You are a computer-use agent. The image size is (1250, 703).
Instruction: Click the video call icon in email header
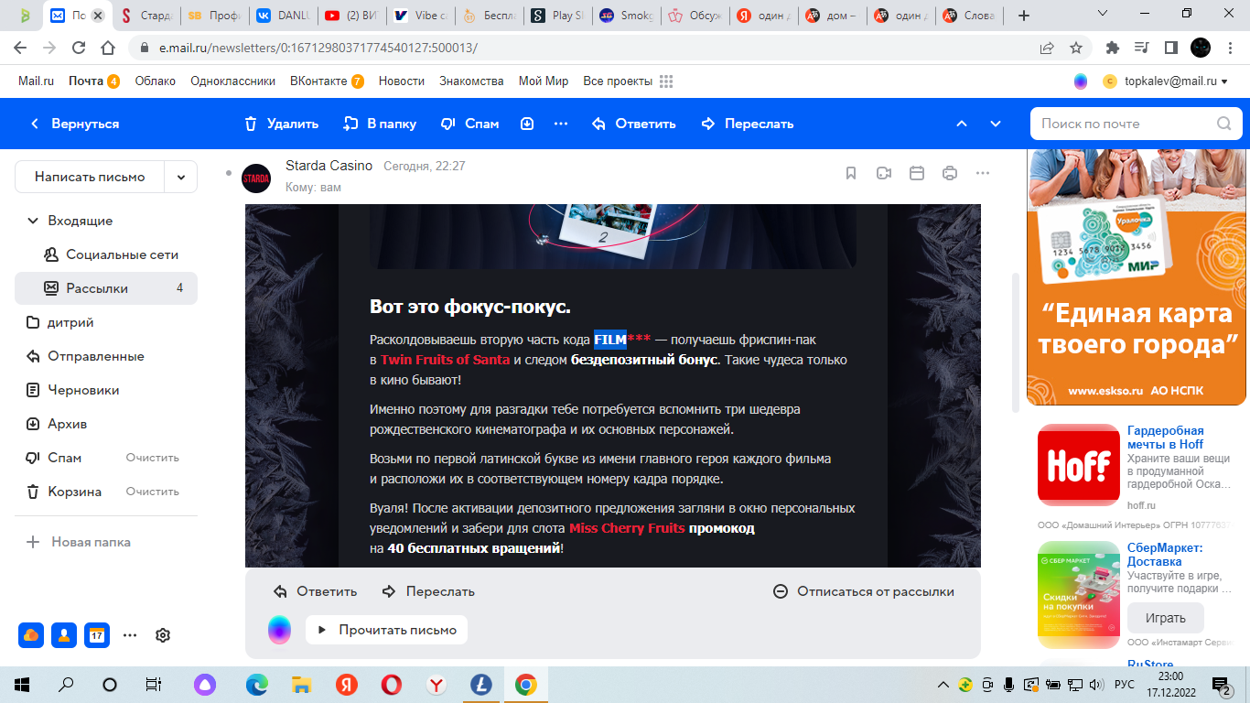tap(884, 173)
